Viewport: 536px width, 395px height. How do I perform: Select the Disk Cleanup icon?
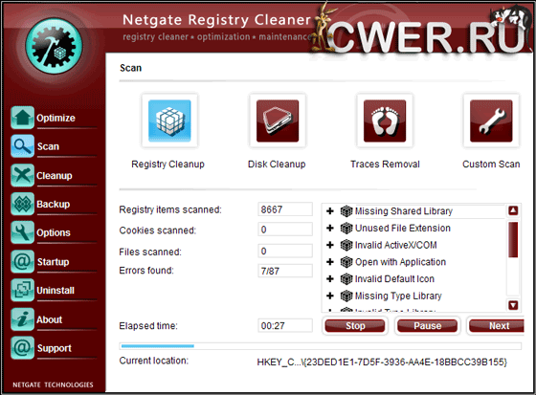coord(278,121)
